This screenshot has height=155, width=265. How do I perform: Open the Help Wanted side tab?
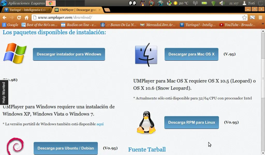(4, 92)
